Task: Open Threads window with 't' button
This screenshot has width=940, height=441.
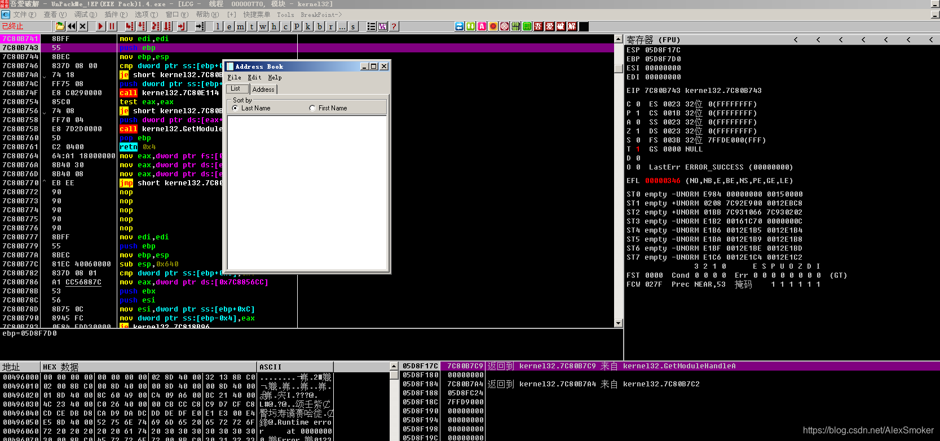Action: click(x=252, y=26)
